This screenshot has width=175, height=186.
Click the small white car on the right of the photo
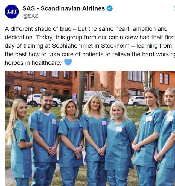pyautogui.click(x=137, y=101)
